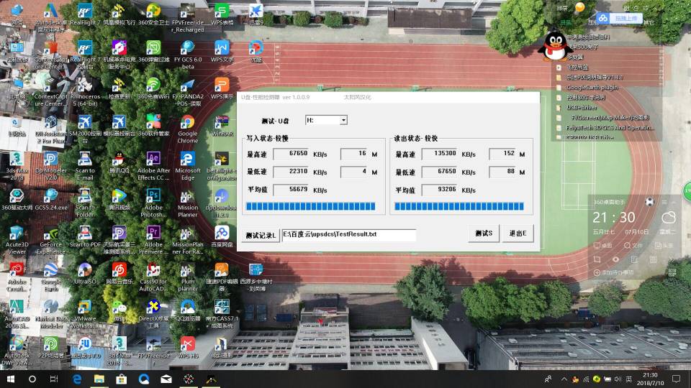Viewport: 691px width, 388px height.
Task: Open the Adobe Photoshop desktop icon
Action: pyautogui.click(x=153, y=203)
